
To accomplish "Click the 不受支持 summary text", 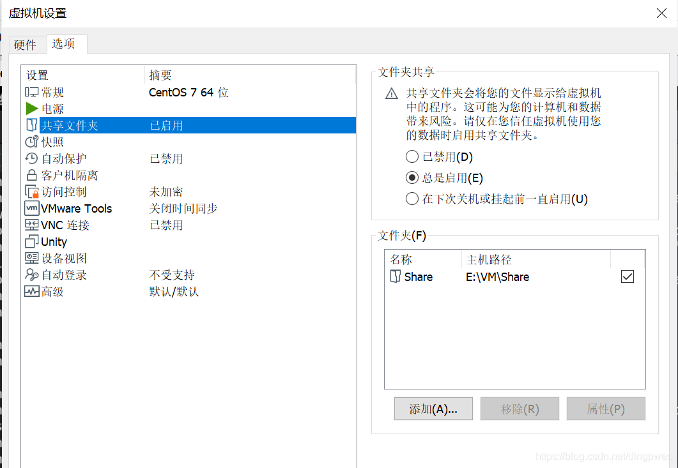I will pos(172,275).
